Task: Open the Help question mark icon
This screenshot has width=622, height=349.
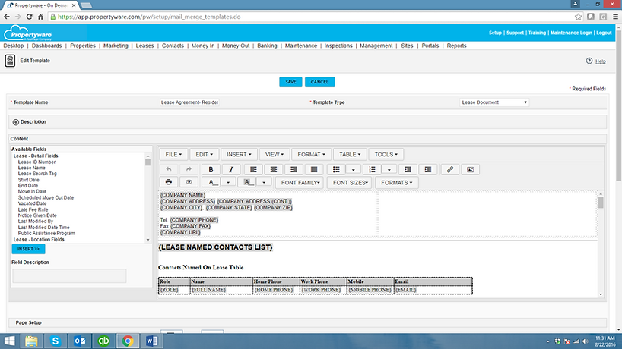Action: click(x=589, y=61)
